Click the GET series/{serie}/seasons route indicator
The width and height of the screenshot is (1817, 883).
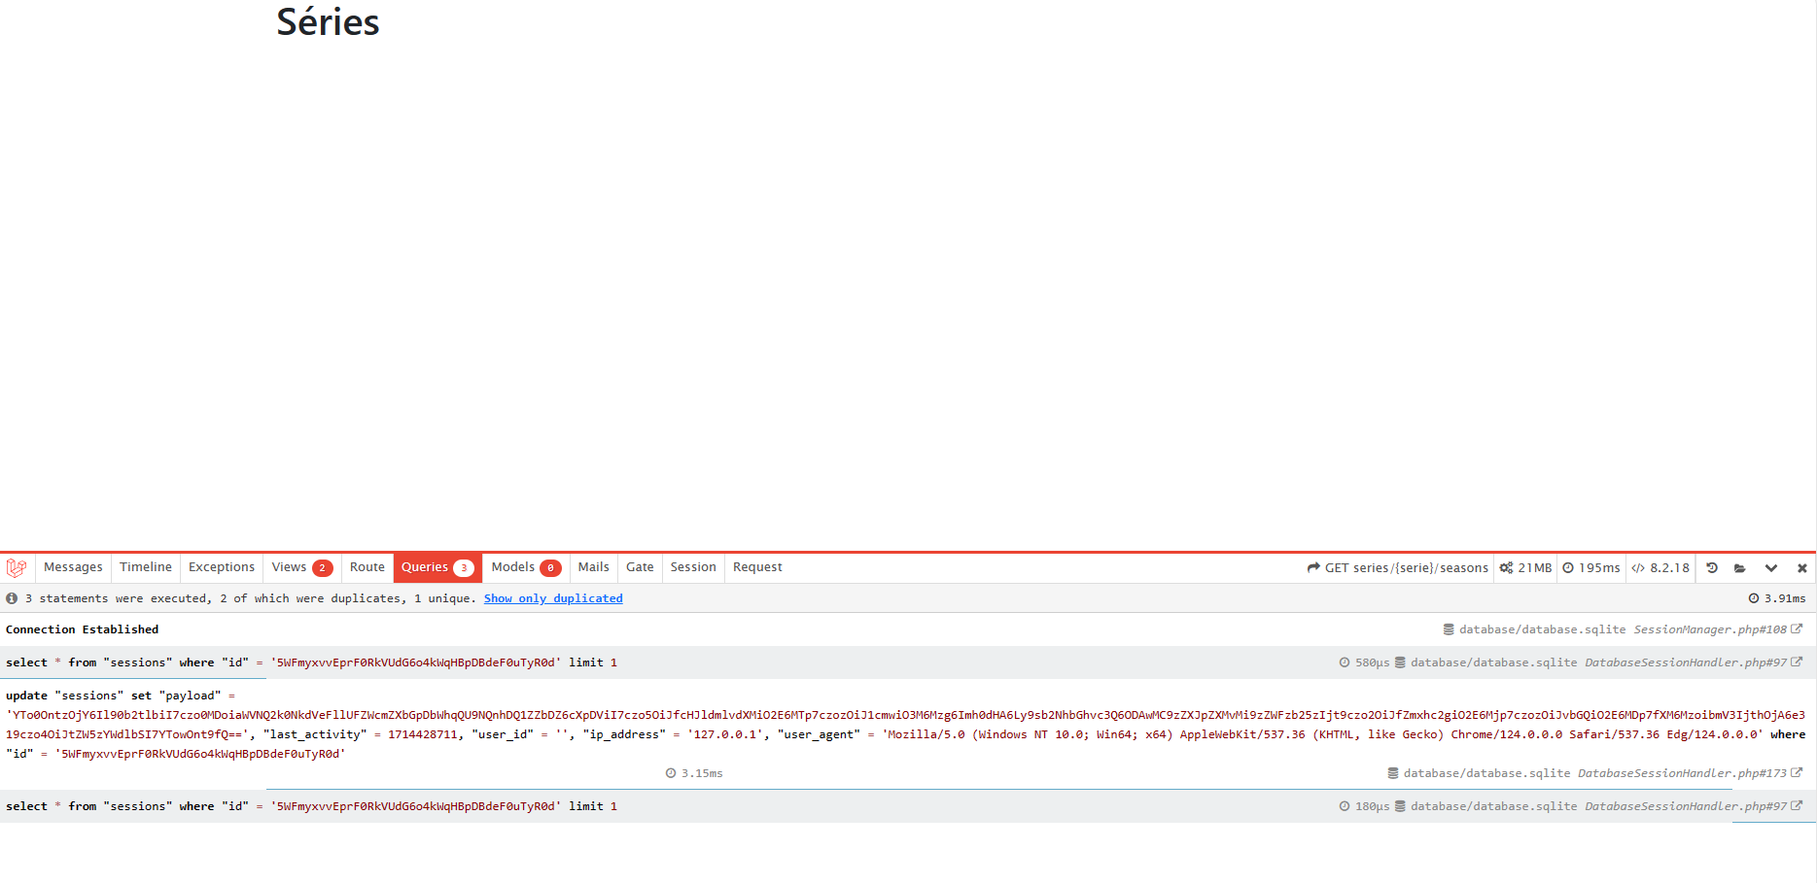click(x=1398, y=568)
